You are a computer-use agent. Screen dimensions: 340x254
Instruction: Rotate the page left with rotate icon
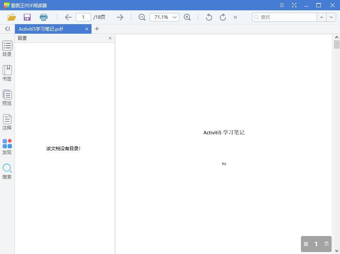pos(209,17)
